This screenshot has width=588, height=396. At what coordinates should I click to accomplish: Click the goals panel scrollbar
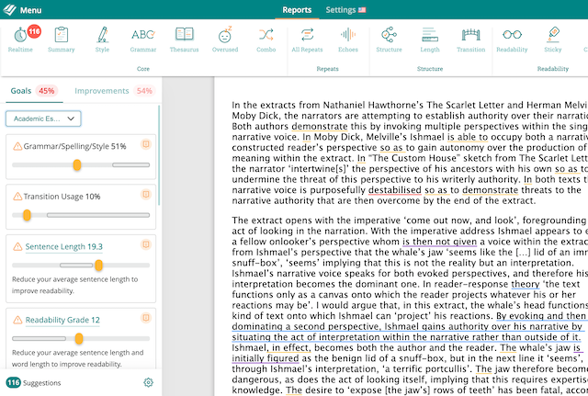pos(159,155)
